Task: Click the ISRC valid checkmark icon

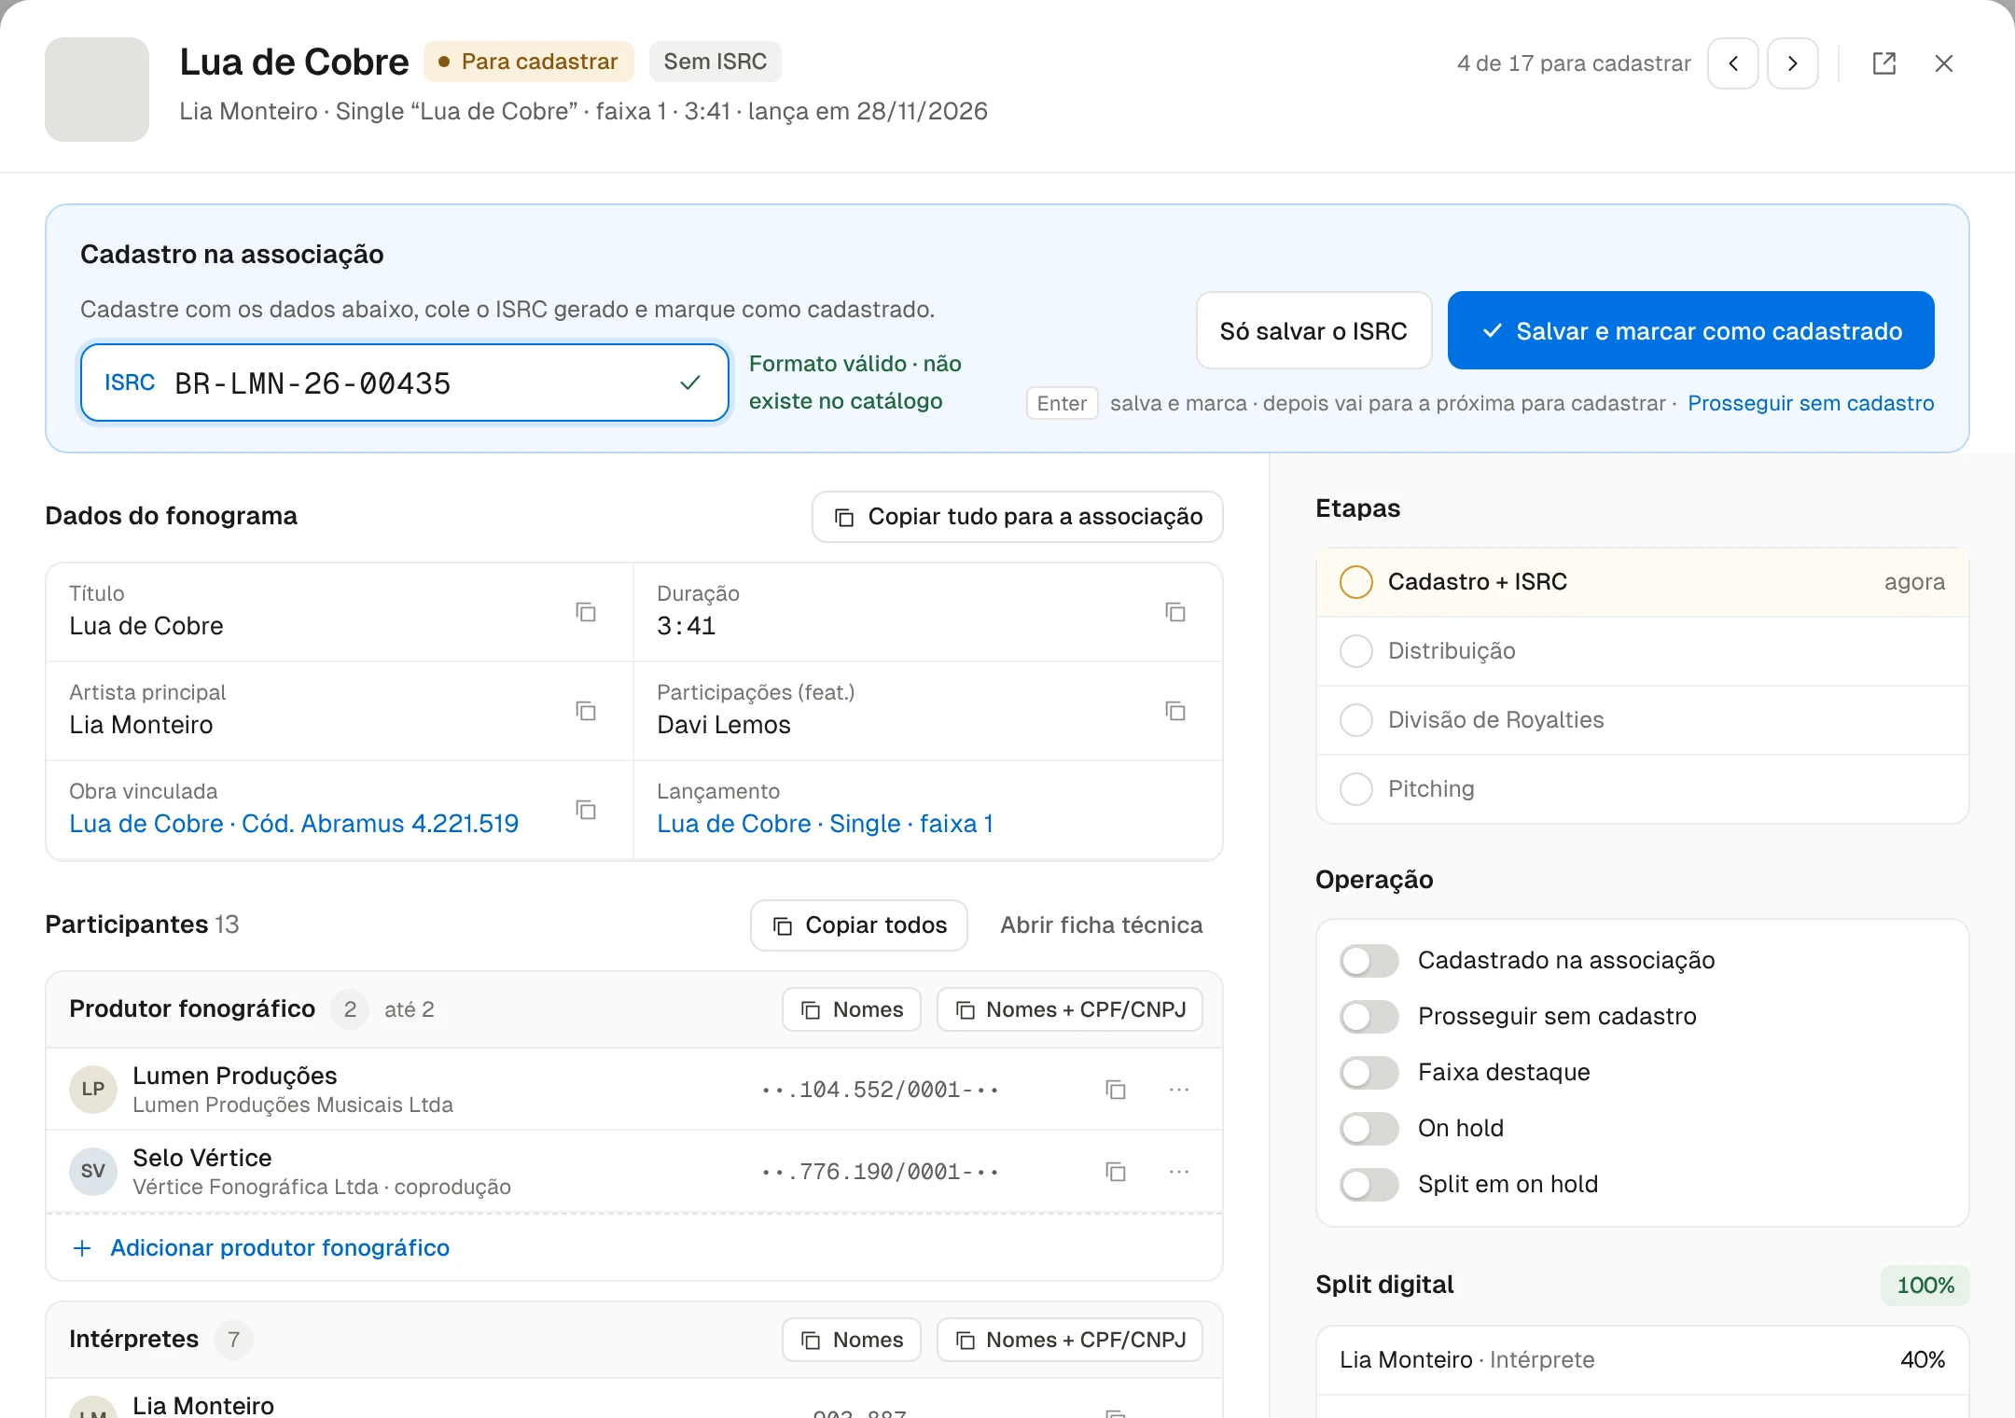Action: click(689, 382)
